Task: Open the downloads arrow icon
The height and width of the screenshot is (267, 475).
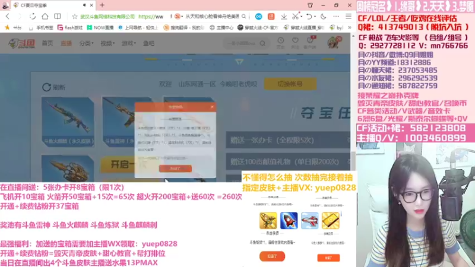Action: click(x=284, y=17)
